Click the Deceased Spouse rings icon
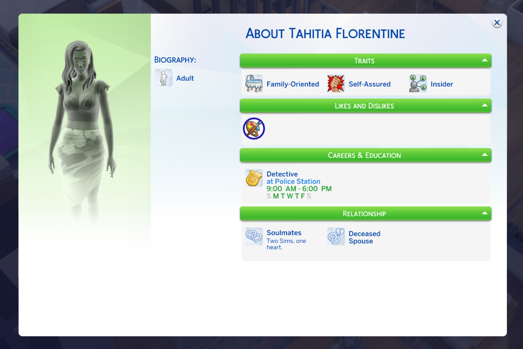Image resolution: width=523 pixels, height=349 pixels. [x=336, y=237]
